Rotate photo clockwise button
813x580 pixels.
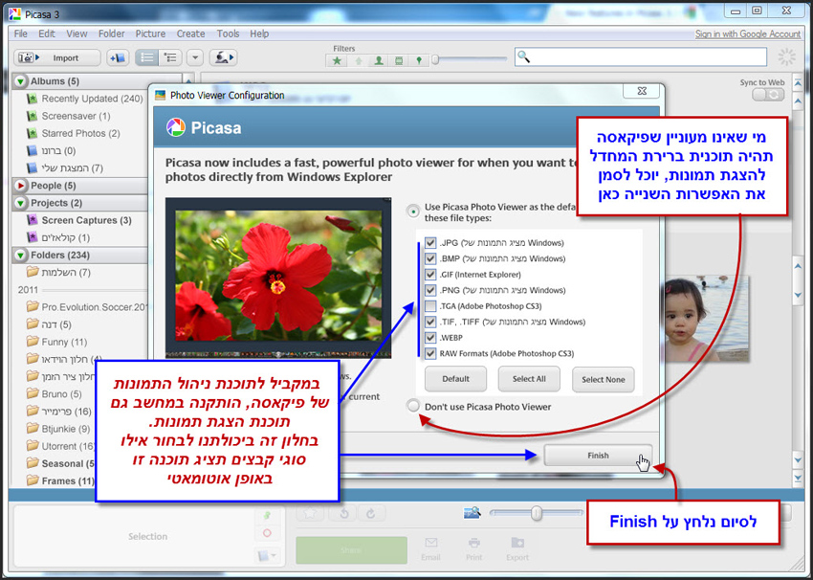tap(370, 513)
